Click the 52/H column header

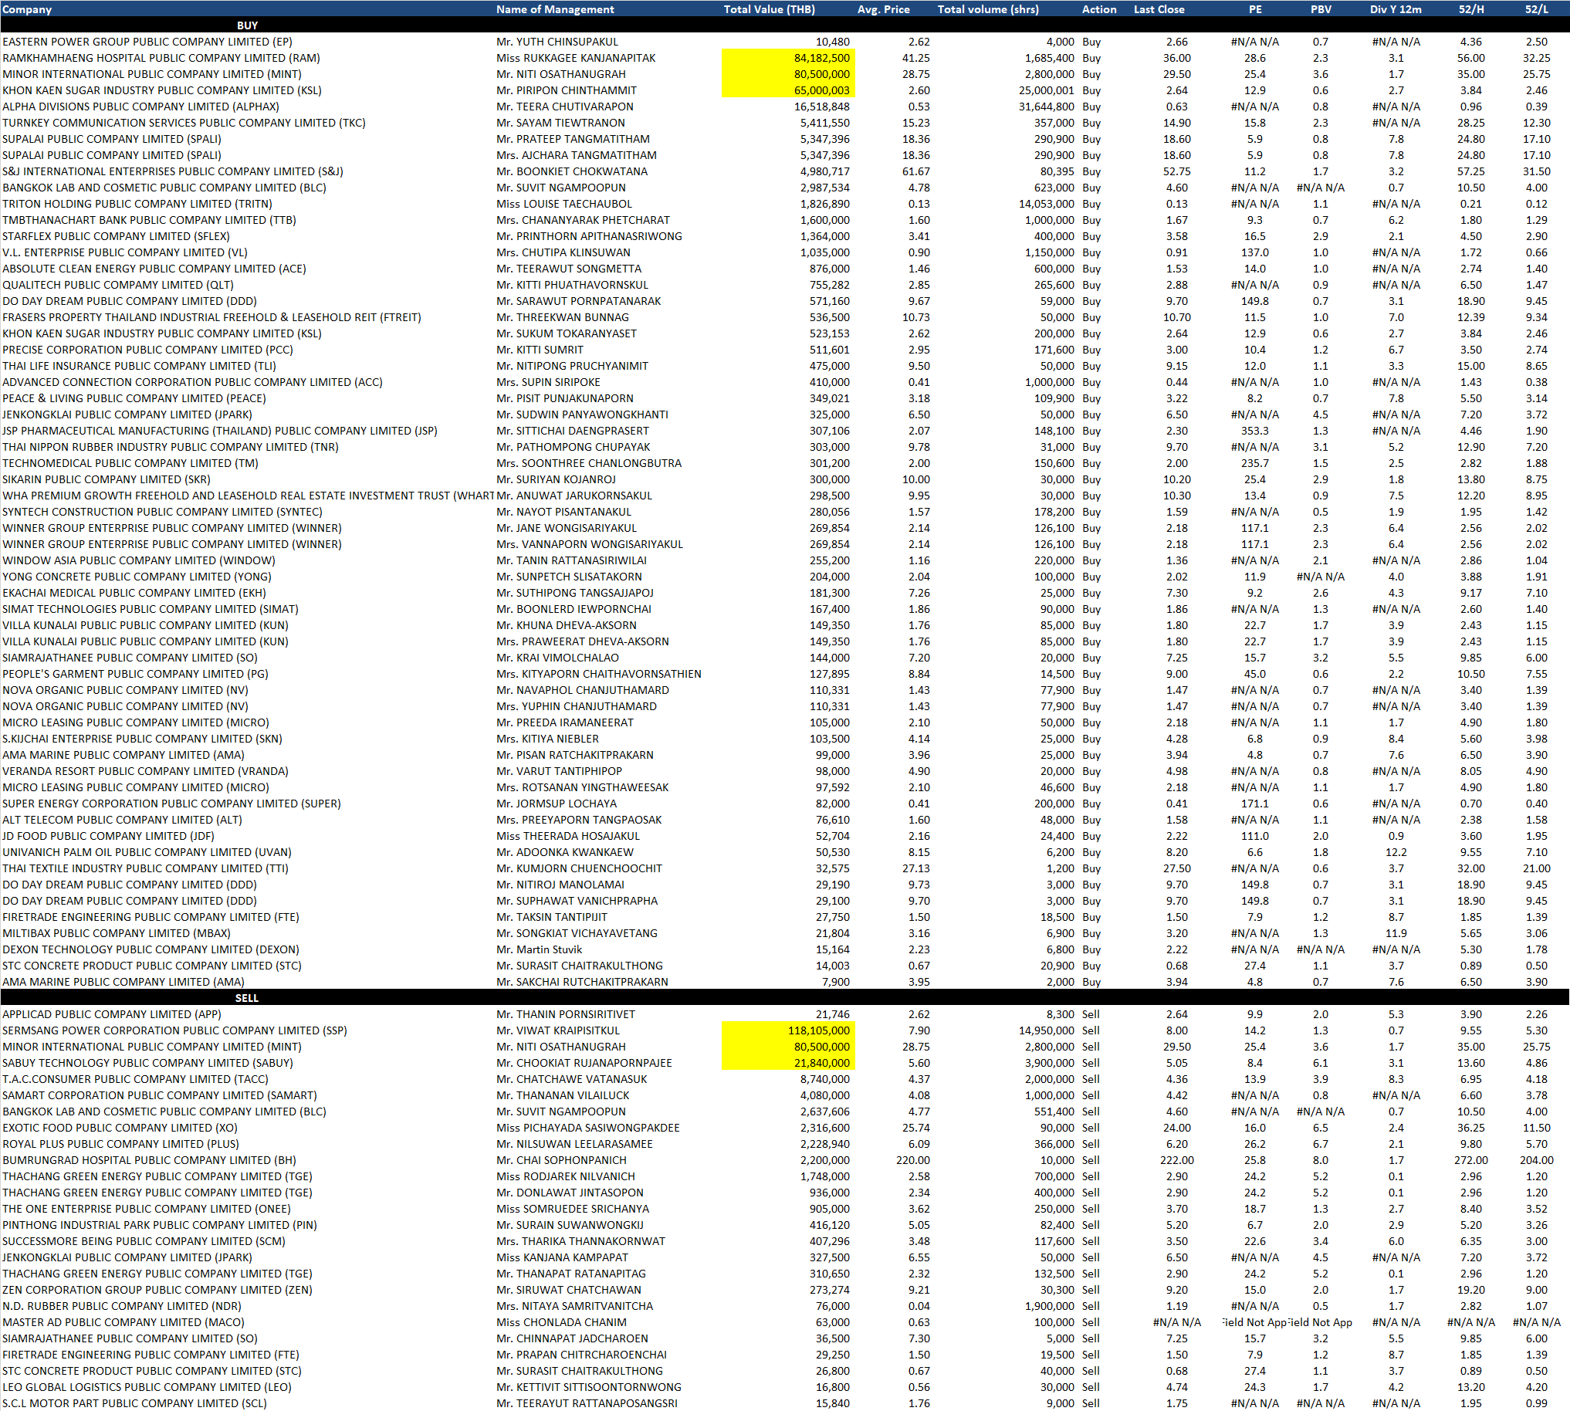coord(1470,9)
